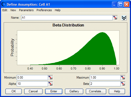Screen dimensions: 131x97
Task: Expand dialog with the double-chevron button
Action: 124,18
